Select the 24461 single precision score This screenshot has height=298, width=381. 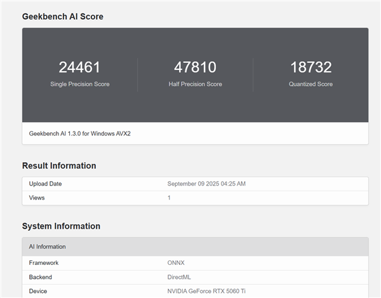pyautogui.click(x=79, y=67)
